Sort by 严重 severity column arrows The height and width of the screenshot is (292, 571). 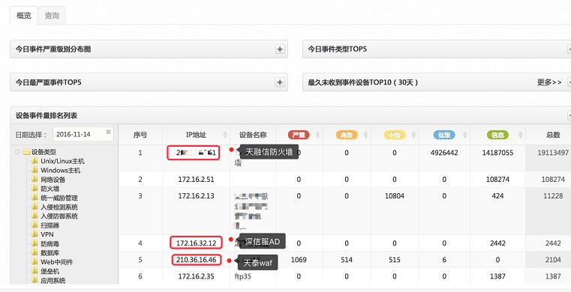pyautogui.click(x=317, y=135)
